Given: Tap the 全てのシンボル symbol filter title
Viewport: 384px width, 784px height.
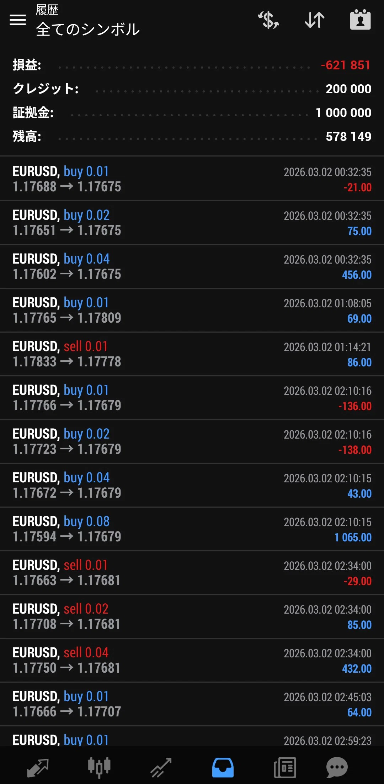Looking at the screenshot, I should point(88,30).
